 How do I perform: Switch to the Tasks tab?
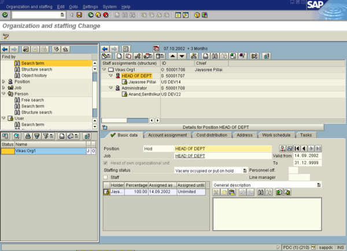pos(306,135)
